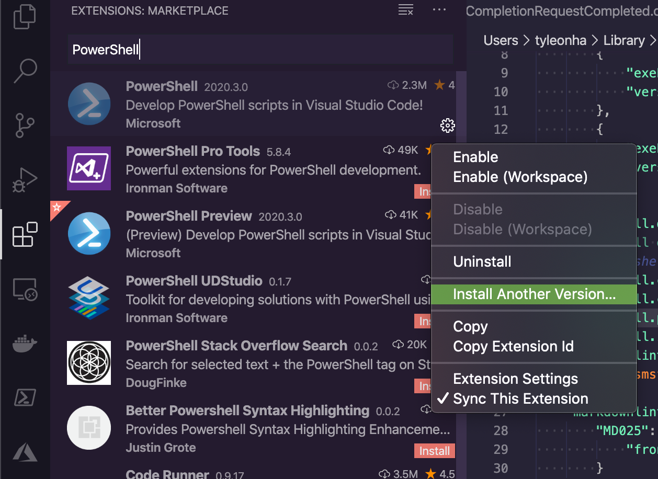
Task: Click the PowerShell Stack Overflow Search logo
Action: pyautogui.click(x=89, y=363)
